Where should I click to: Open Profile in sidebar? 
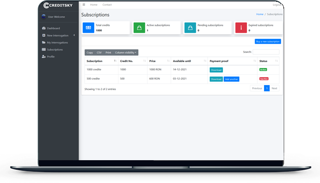click(51, 57)
